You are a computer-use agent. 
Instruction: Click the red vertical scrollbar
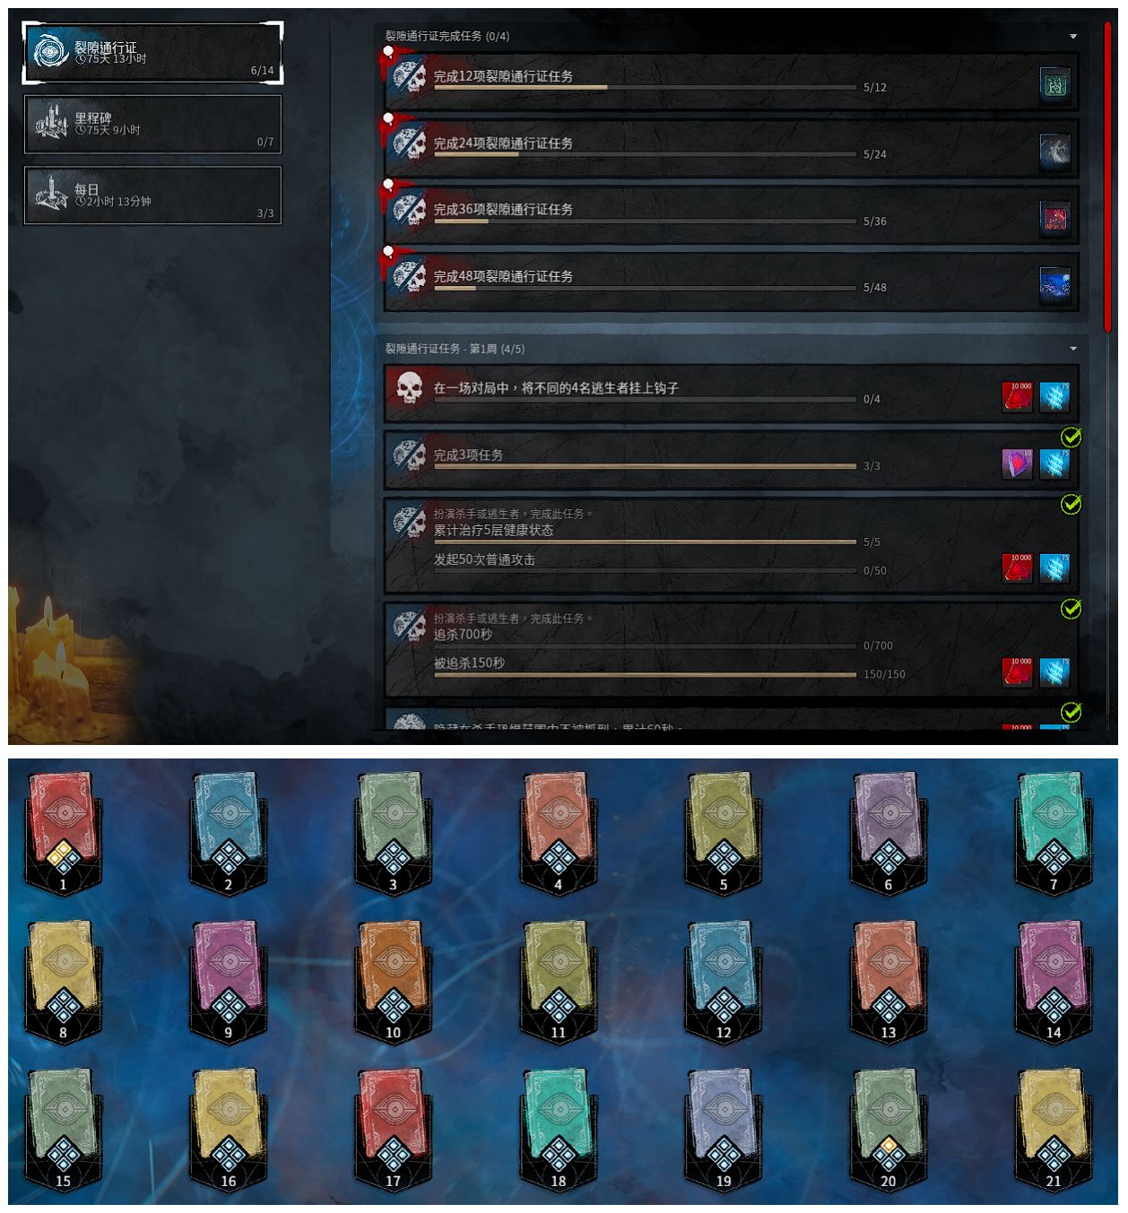click(x=1108, y=177)
